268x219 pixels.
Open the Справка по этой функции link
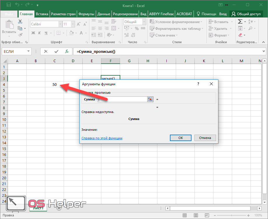pyautogui.click(x=102, y=138)
